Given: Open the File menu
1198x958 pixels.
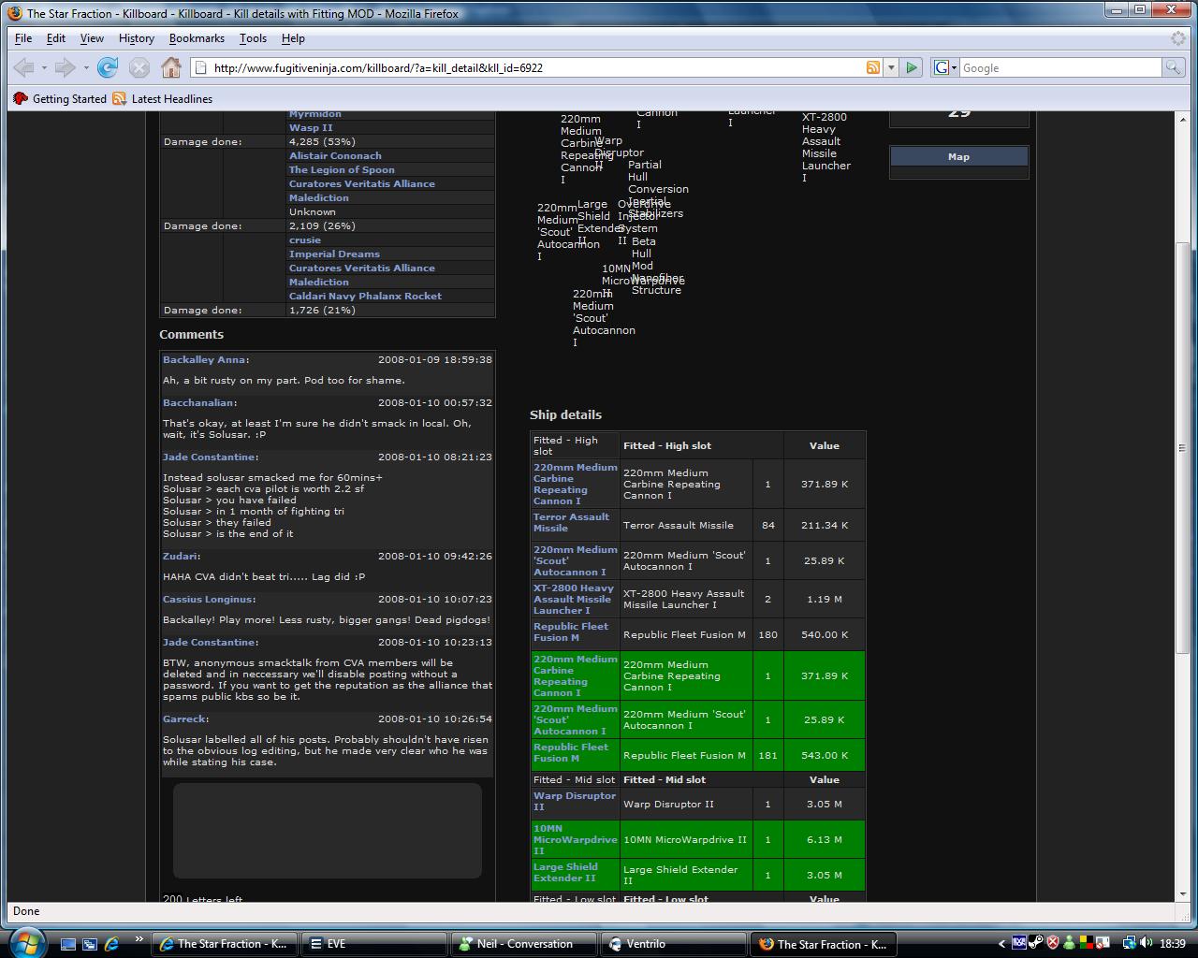Looking at the screenshot, I should tap(23, 38).
